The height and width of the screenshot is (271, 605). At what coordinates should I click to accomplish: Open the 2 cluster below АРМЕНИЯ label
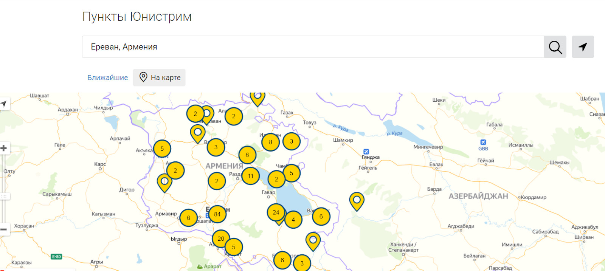tap(217, 181)
